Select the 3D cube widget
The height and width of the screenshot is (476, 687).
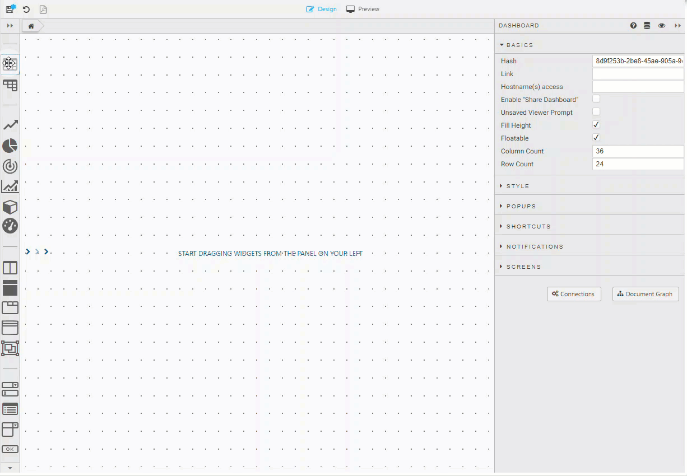pyautogui.click(x=10, y=207)
